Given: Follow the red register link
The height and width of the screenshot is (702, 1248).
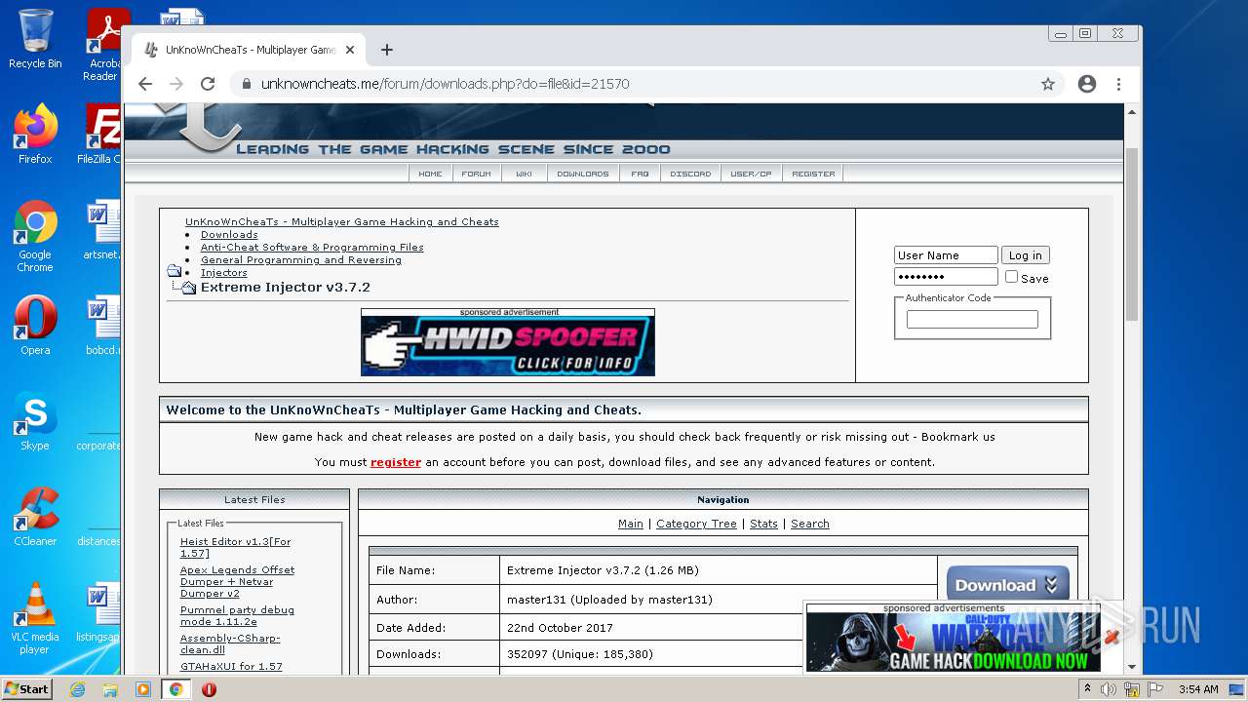Looking at the screenshot, I should point(396,462).
